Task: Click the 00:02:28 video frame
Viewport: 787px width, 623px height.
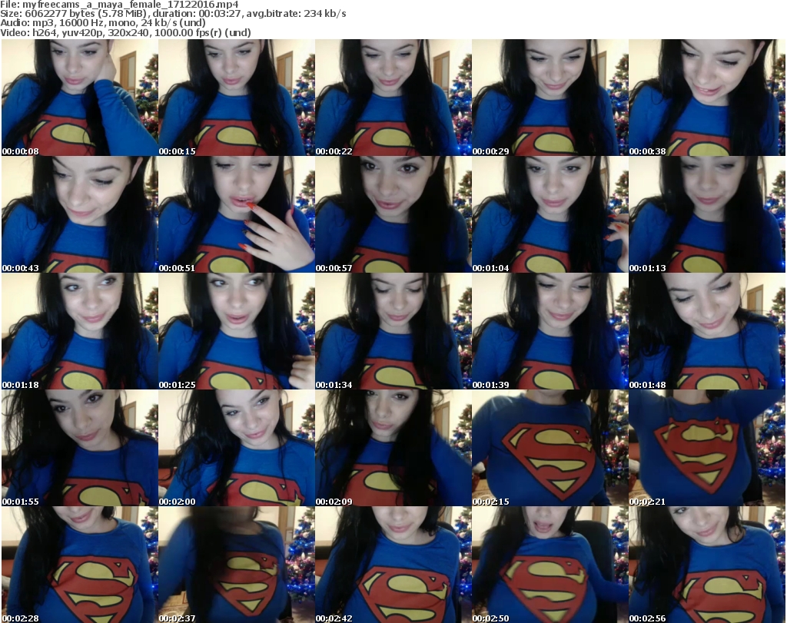Action: click(x=80, y=565)
